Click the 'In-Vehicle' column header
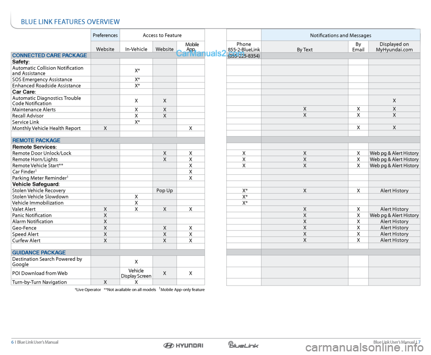Image resolution: width=431 pixels, height=355 pixels. click(136, 49)
